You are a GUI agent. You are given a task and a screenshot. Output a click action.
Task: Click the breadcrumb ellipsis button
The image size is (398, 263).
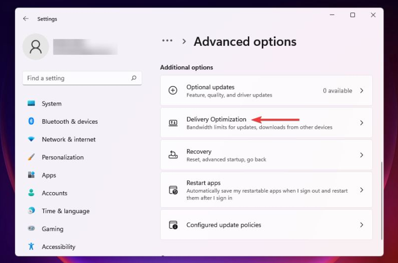(x=167, y=41)
